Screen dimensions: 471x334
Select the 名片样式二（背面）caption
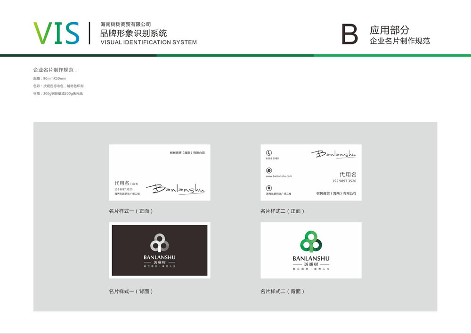click(x=283, y=291)
